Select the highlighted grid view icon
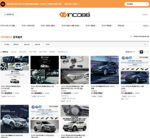150x138 pixels. coord(141,52)
